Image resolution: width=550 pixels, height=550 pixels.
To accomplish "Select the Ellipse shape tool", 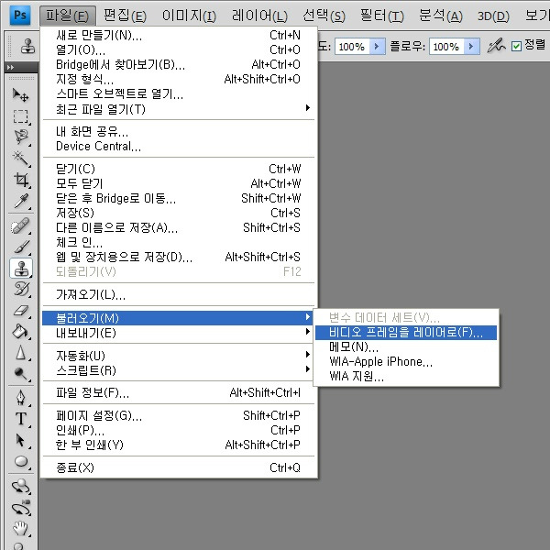I will coord(21,461).
